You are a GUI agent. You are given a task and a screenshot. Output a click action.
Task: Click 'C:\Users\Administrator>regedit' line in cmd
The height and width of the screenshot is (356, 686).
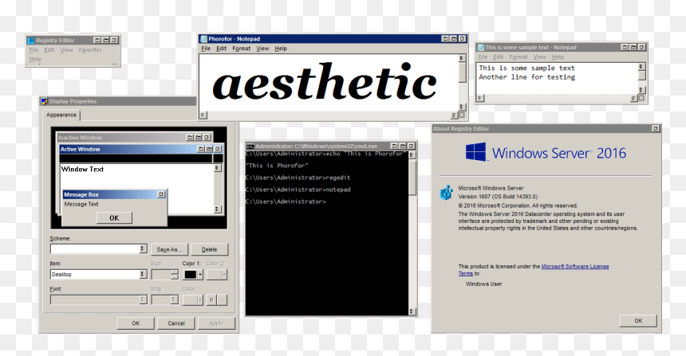[x=298, y=178]
